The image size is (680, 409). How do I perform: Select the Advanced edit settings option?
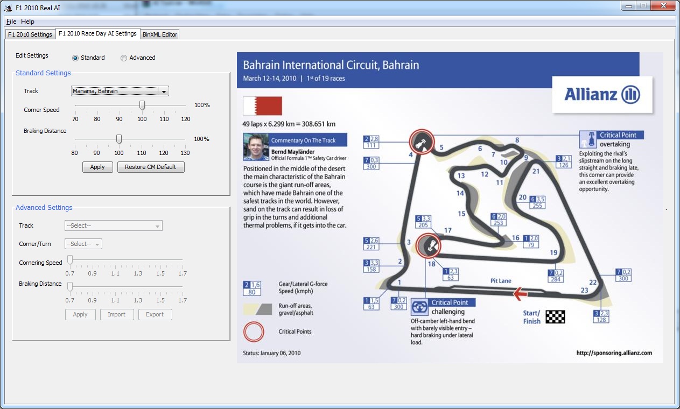point(137,58)
